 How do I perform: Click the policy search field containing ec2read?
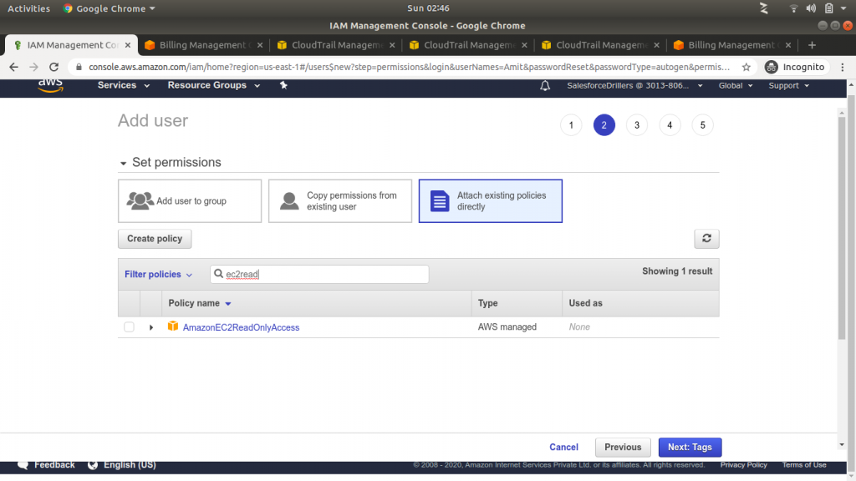pyautogui.click(x=319, y=274)
